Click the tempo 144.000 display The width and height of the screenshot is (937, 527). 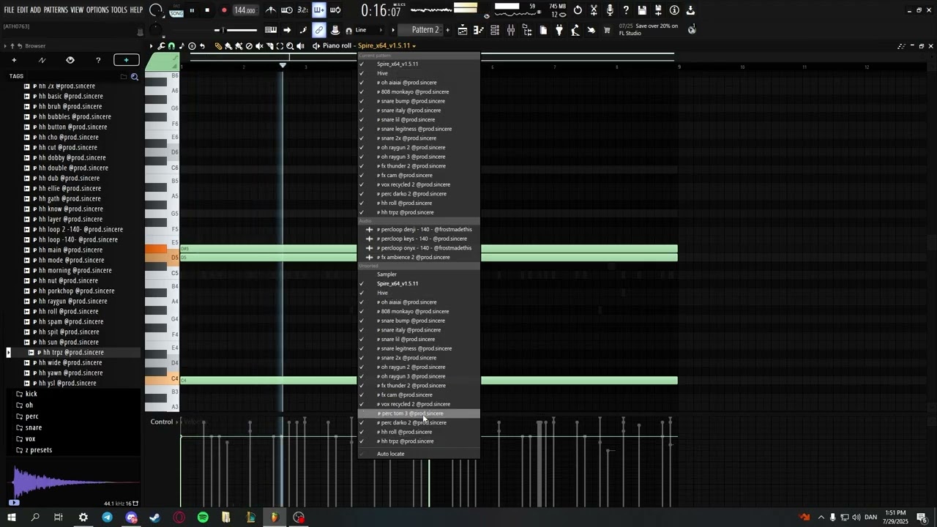pyautogui.click(x=244, y=10)
